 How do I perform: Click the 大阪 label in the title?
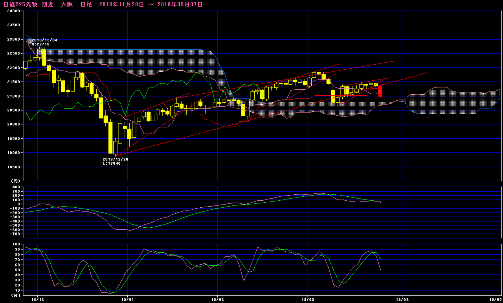(67, 4)
